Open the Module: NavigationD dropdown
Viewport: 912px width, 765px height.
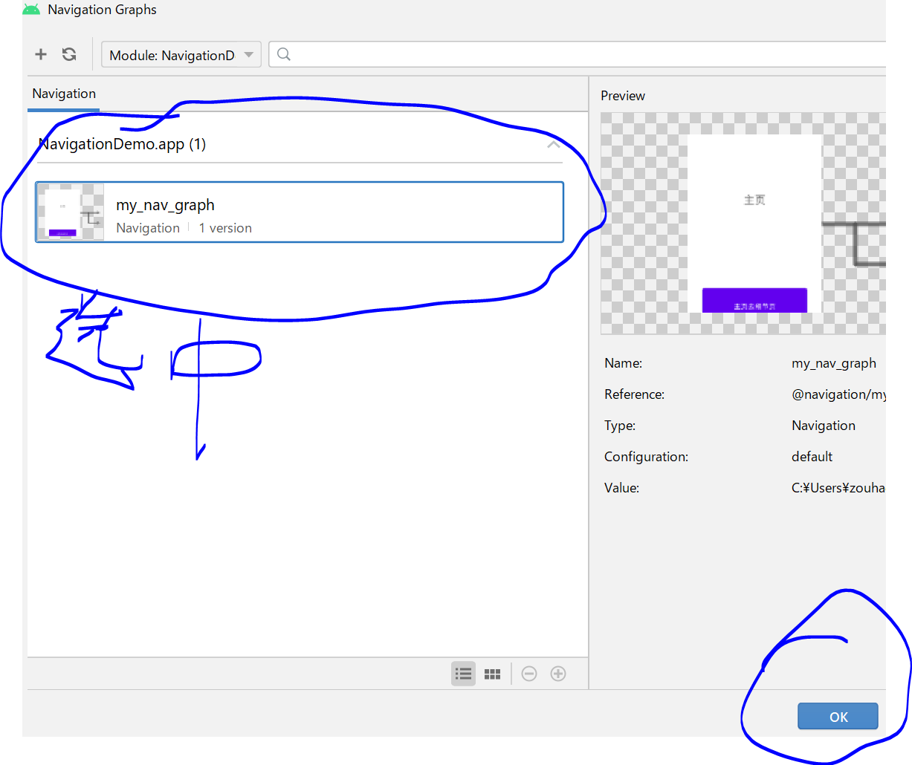(181, 55)
